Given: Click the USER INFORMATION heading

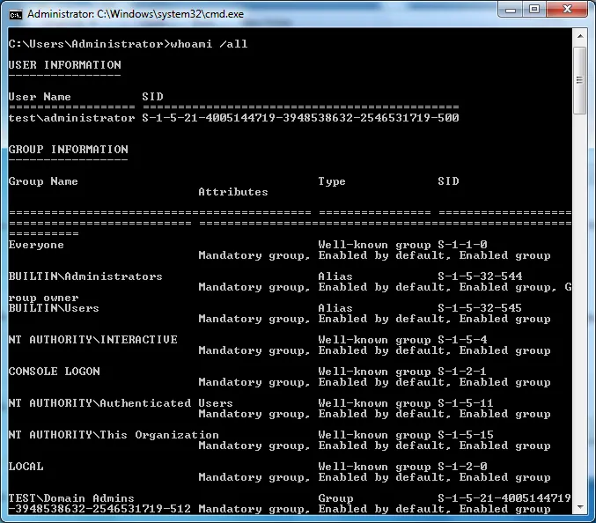Looking at the screenshot, I should 65,65.
